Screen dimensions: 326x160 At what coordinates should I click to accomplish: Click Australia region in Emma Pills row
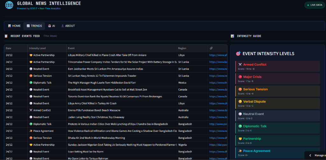click(192, 110)
